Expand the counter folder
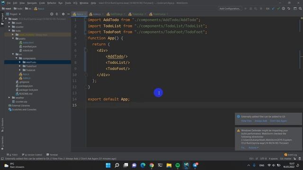This screenshot has height=170, width=303. click(9, 27)
